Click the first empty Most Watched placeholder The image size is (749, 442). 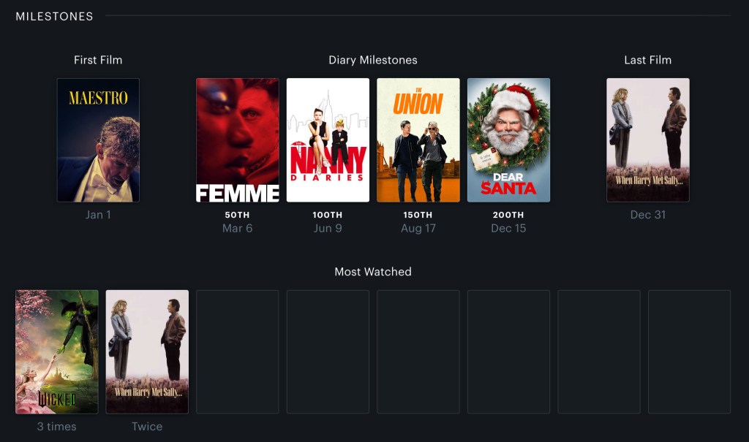click(238, 352)
